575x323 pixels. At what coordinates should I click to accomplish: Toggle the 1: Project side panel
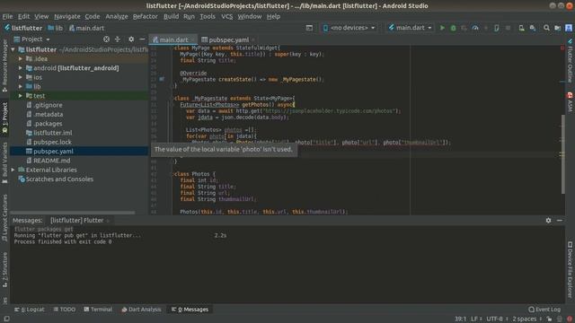(4, 118)
